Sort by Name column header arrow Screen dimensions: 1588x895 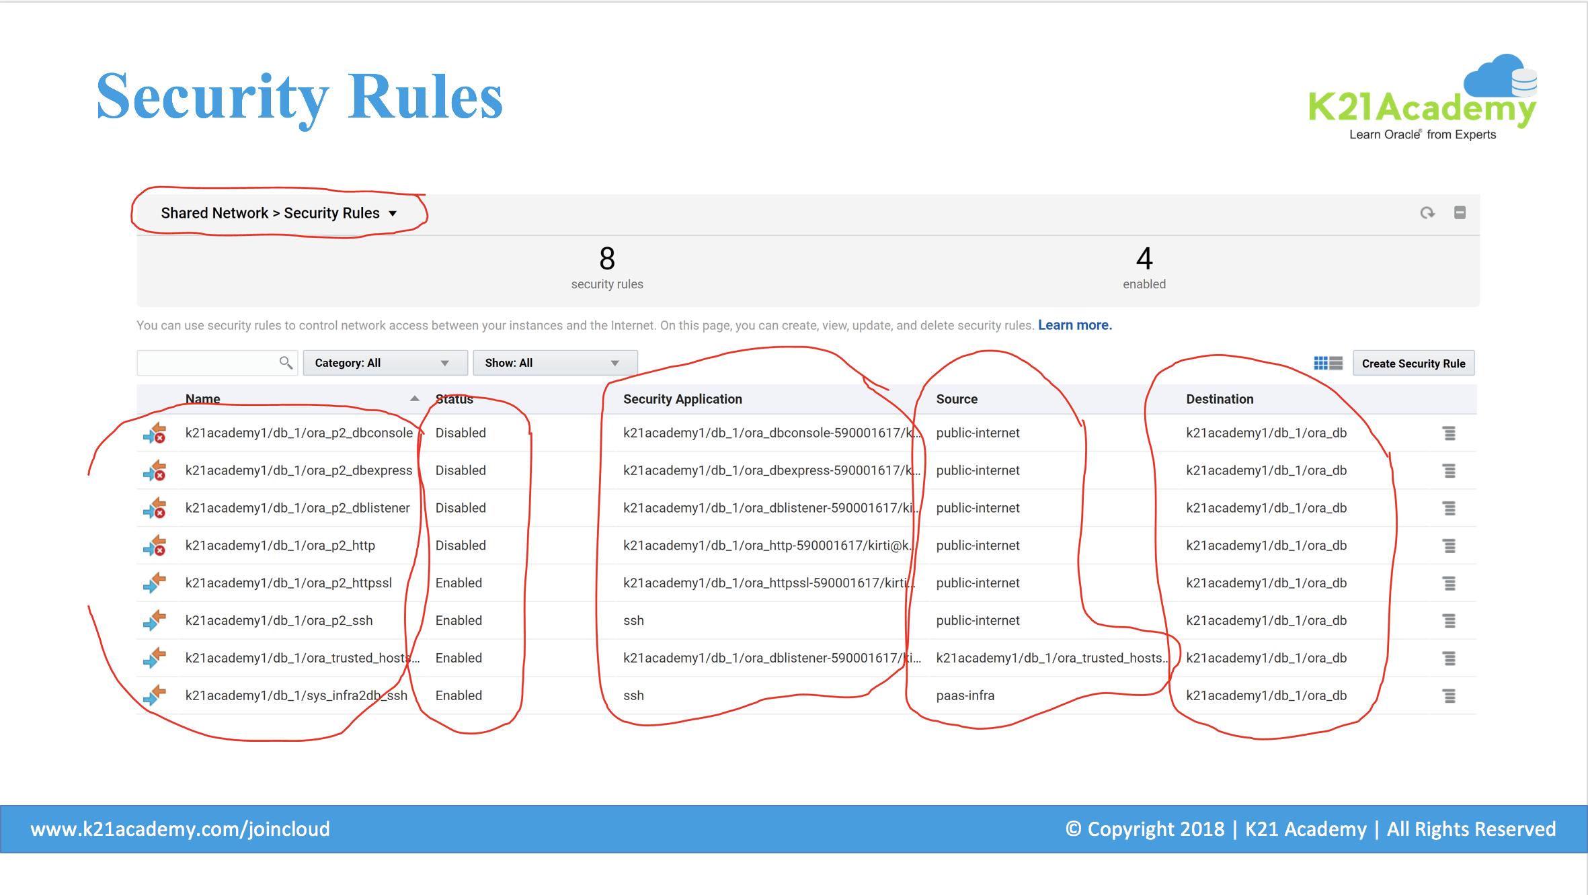pos(415,398)
